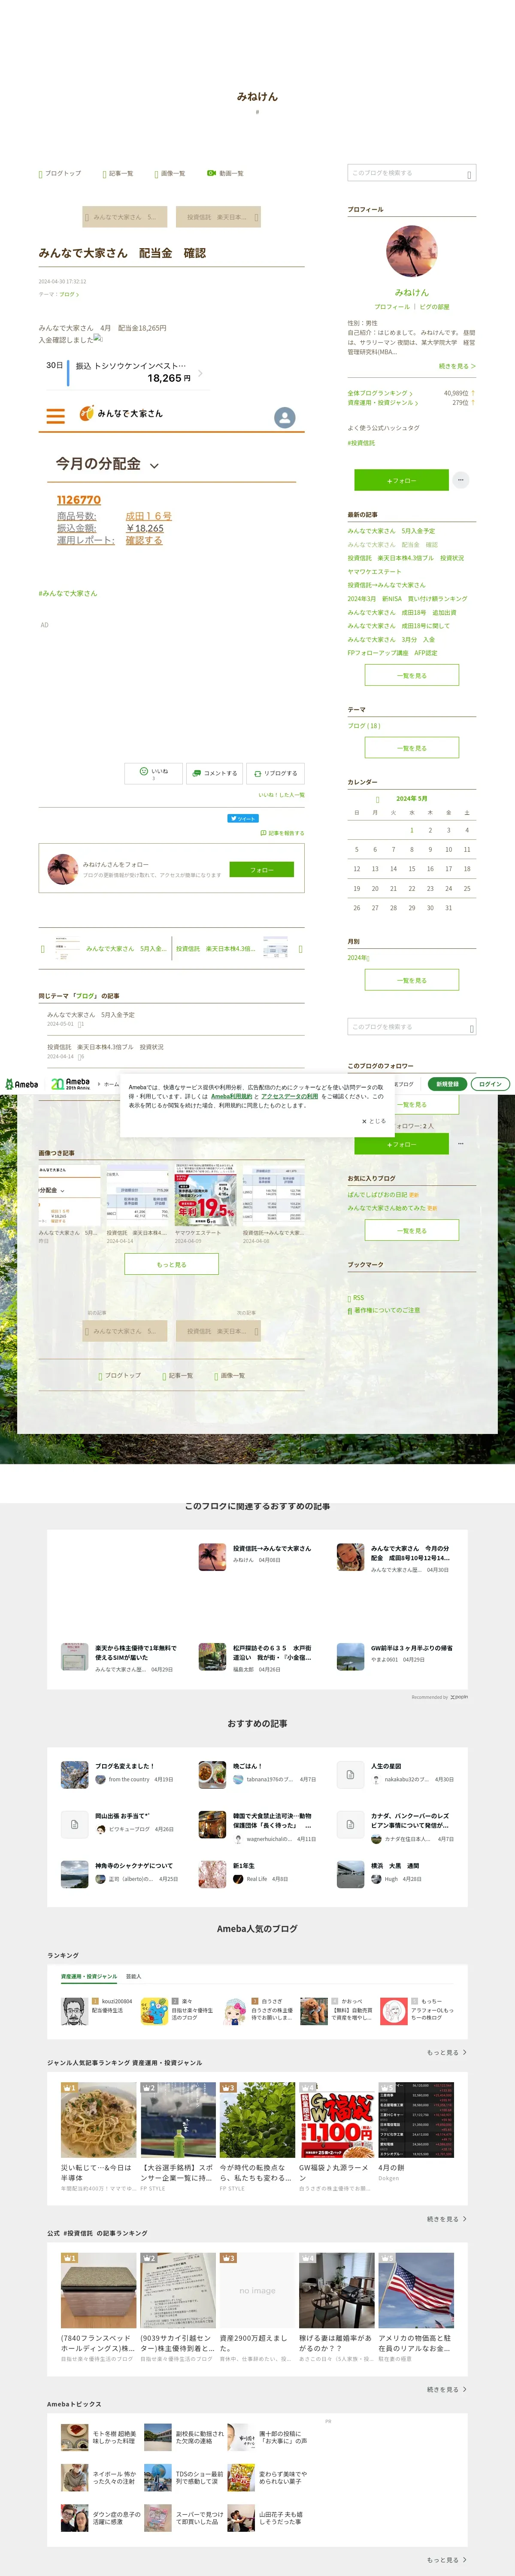Viewport: 515px width, 2576px height.
Task: Click フォロー in the みねけんさんをフォロー box
Action: (261, 870)
